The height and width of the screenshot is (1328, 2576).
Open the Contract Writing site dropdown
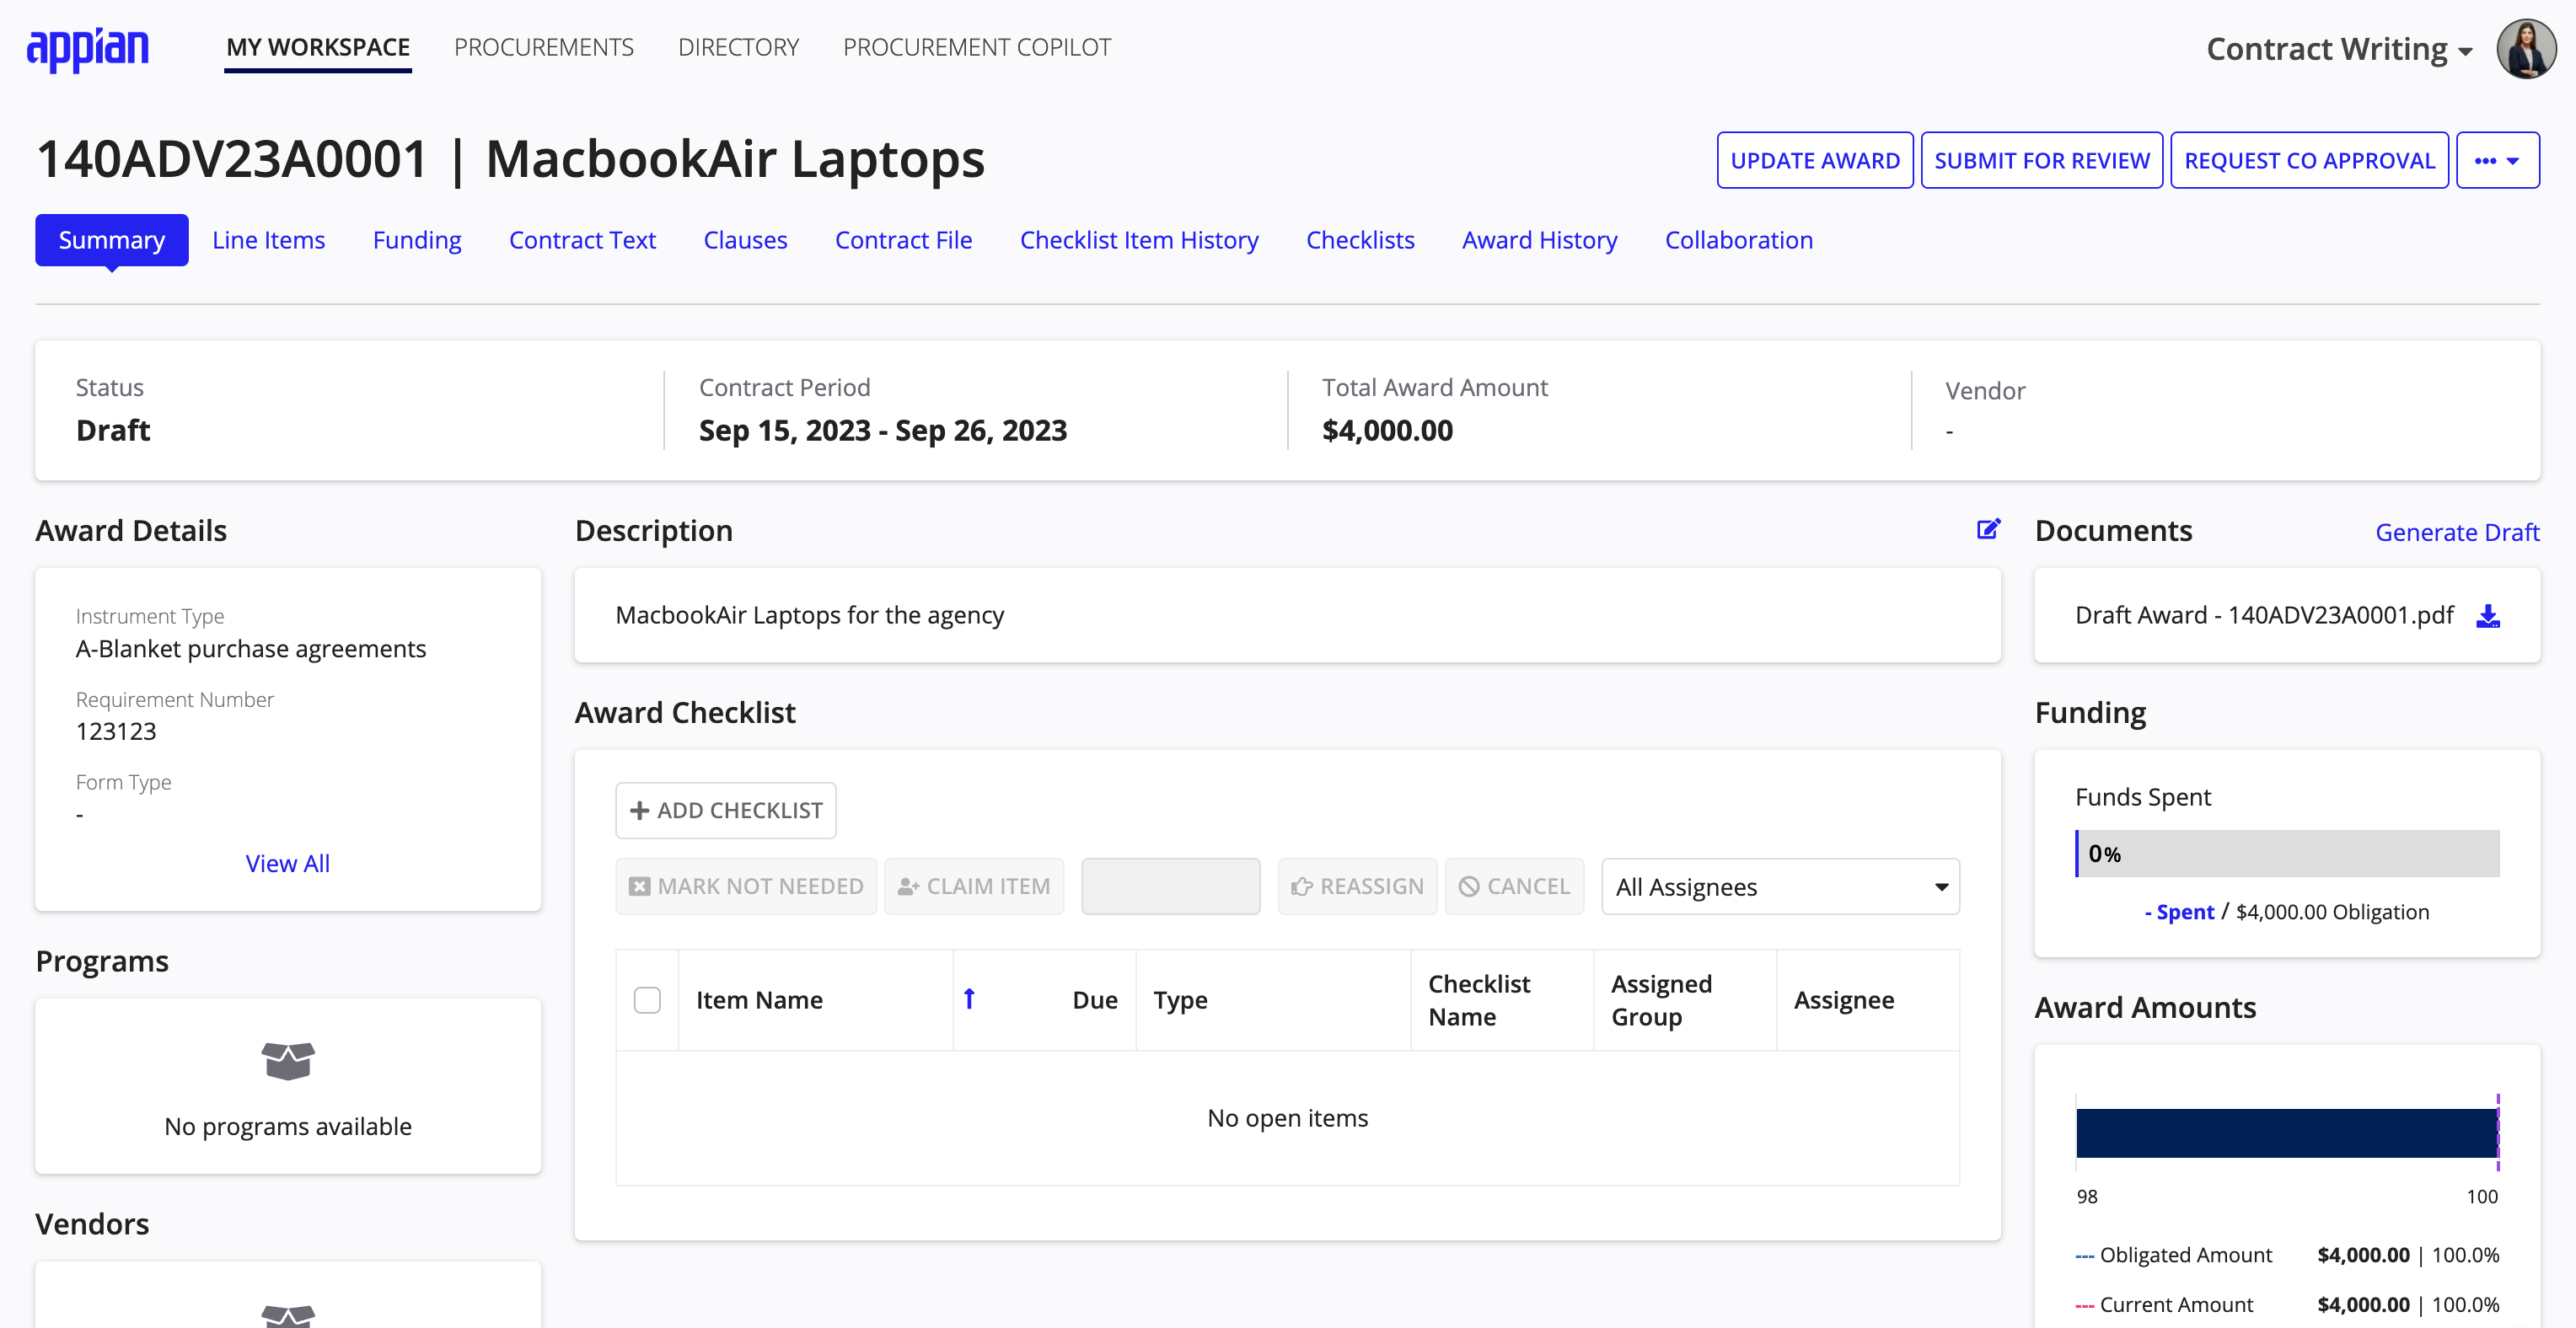(2339, 49)
